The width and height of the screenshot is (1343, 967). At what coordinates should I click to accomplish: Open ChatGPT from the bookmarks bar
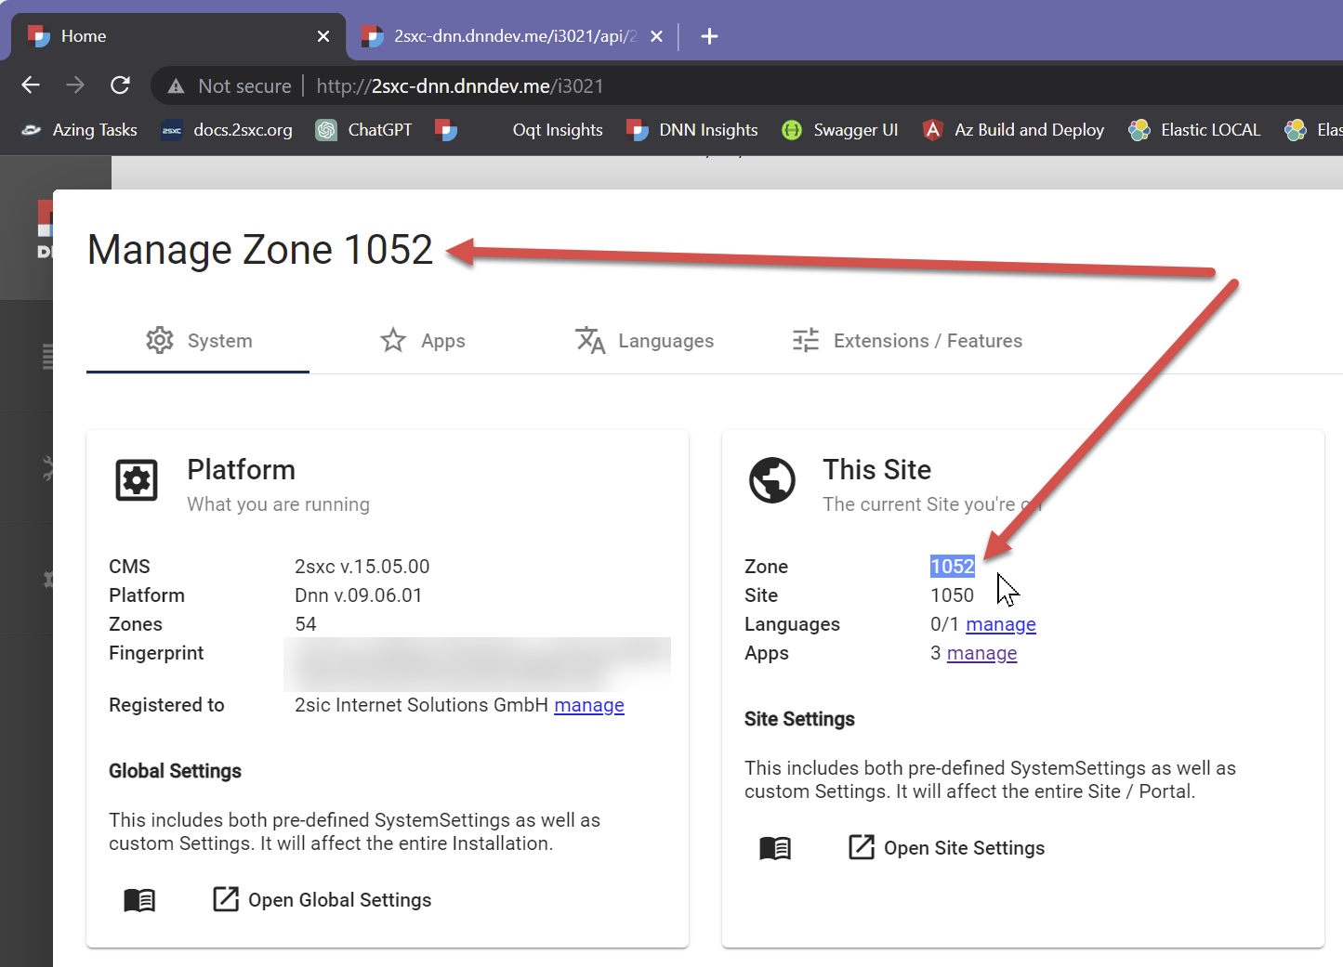(x=363, y=130)
